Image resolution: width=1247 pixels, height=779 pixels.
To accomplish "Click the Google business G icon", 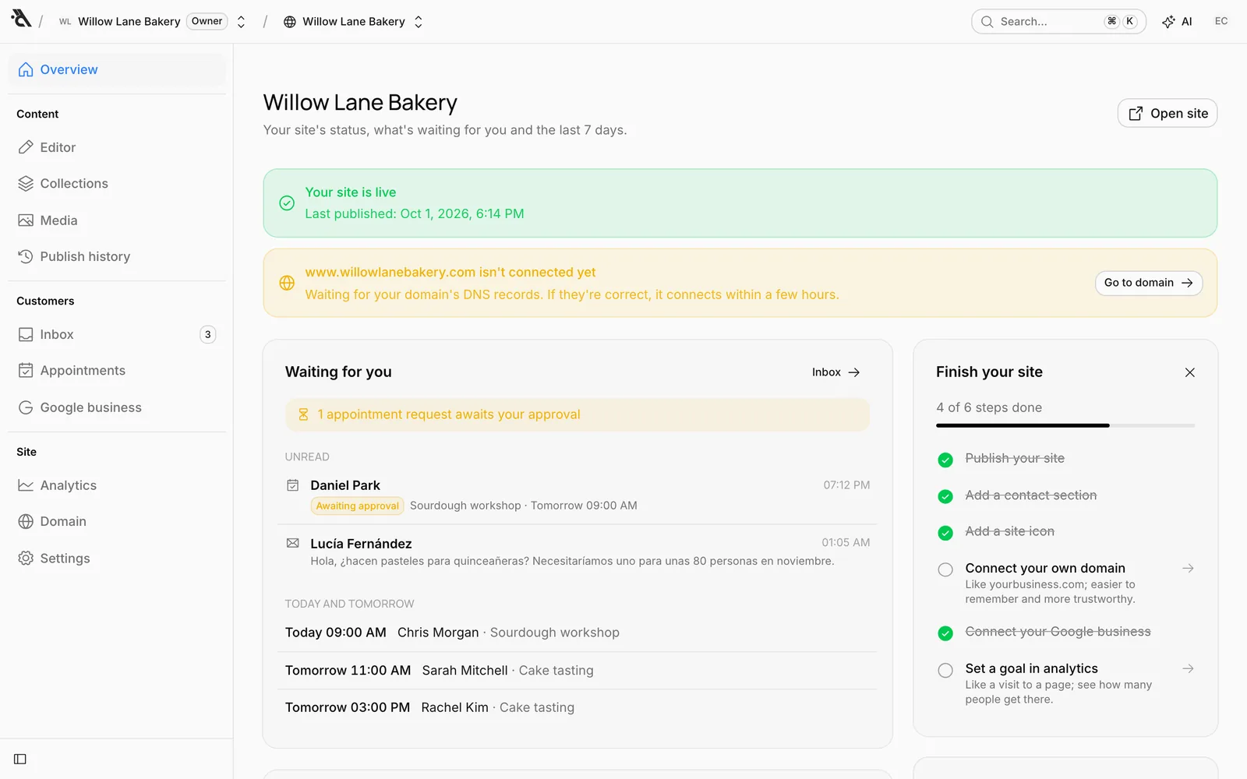I will tap(26, 407).
